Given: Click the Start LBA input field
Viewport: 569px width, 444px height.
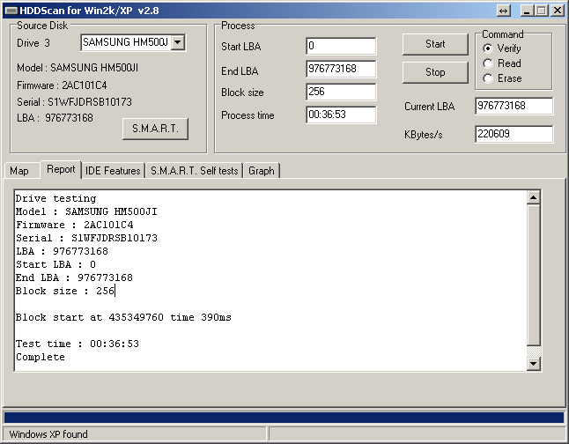Looking at the screenshot, I should pyautogui.click(x=341, y=46).
